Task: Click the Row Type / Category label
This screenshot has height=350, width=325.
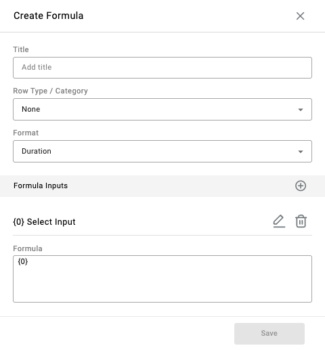Action: point(50,91)
